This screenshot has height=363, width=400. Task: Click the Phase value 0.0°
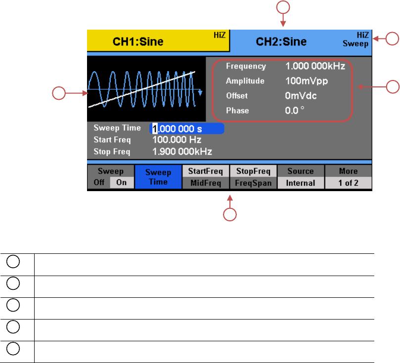(295, 111)
